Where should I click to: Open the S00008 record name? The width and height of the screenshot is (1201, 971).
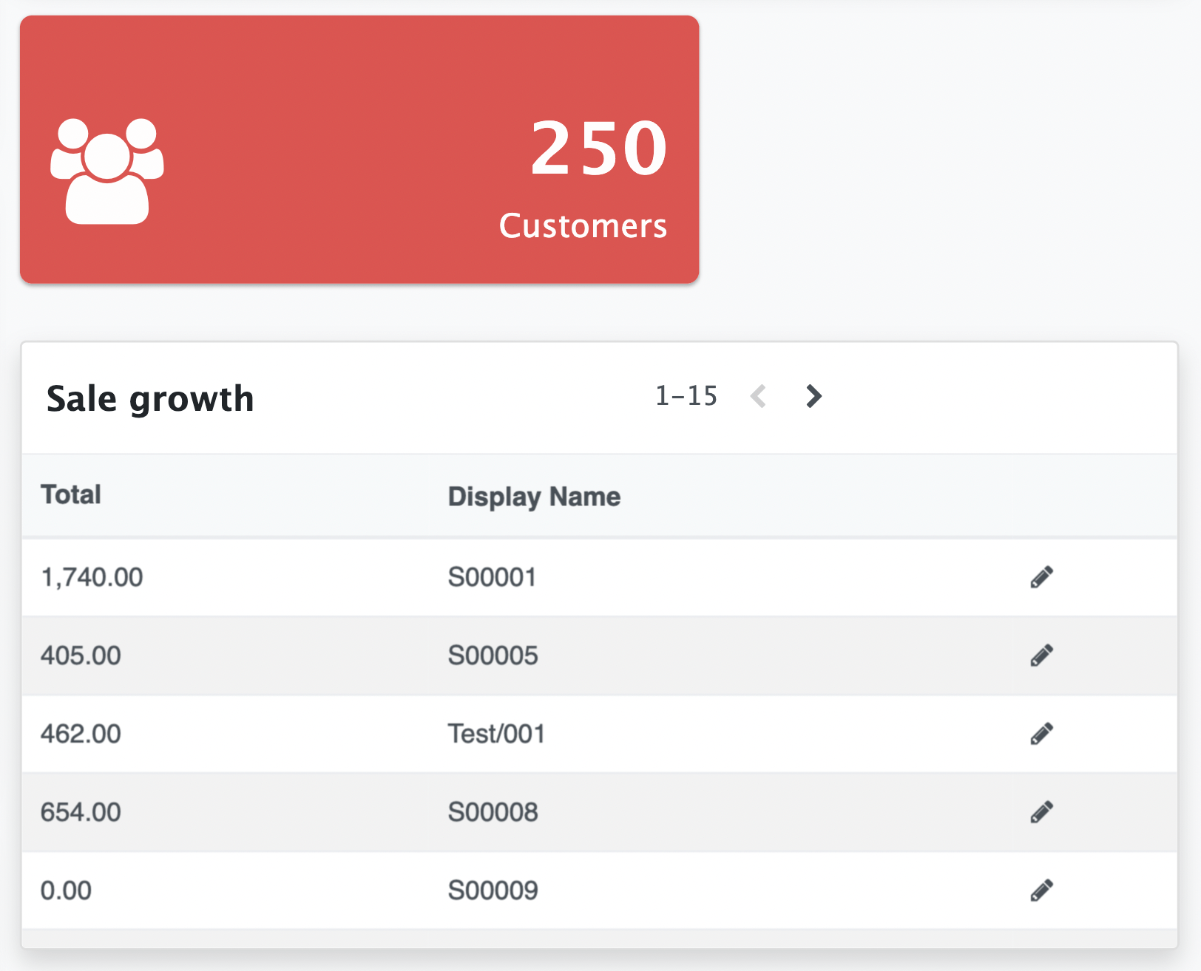[493, 812]
